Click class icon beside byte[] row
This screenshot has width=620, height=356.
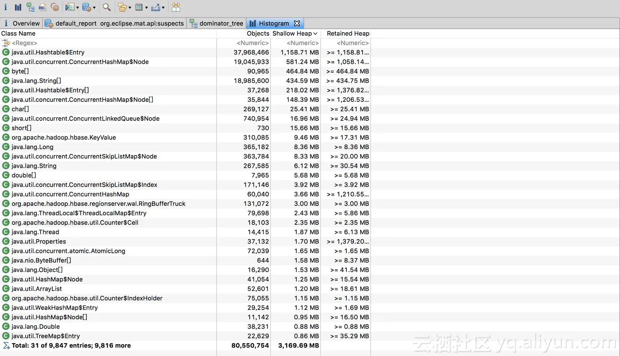coord(6,71)
